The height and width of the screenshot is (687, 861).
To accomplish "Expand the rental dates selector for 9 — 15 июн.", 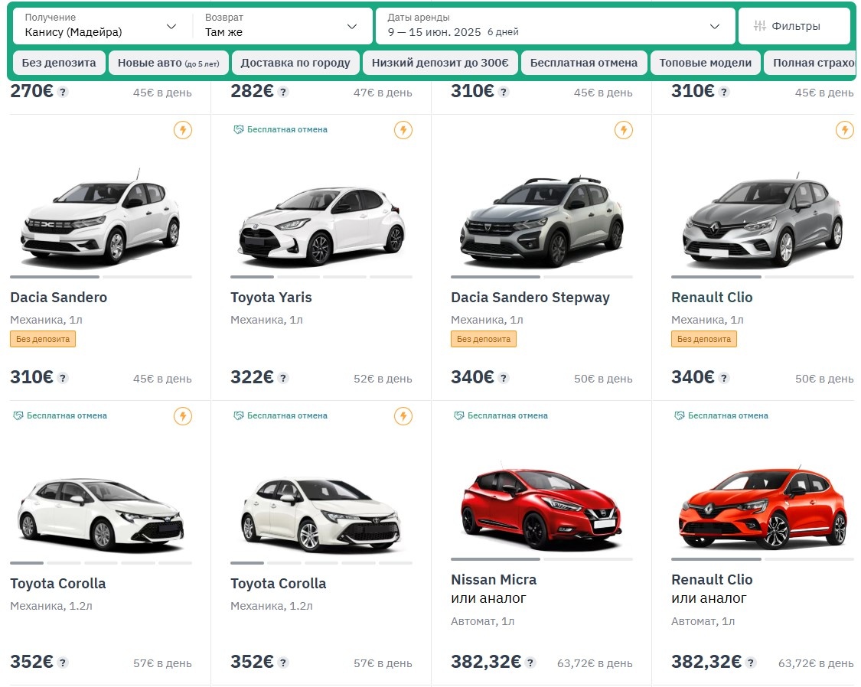I will pyautogui.click(x=551, y=25).
